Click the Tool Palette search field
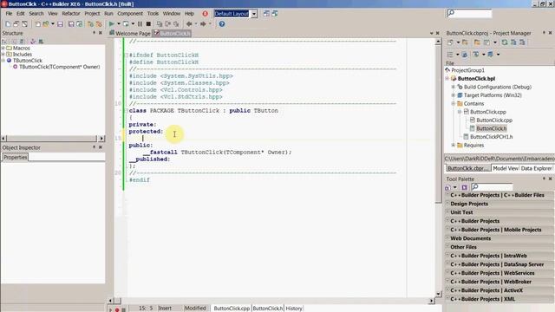The height and width of the screenshot is (312, 555). click(493, 187)
